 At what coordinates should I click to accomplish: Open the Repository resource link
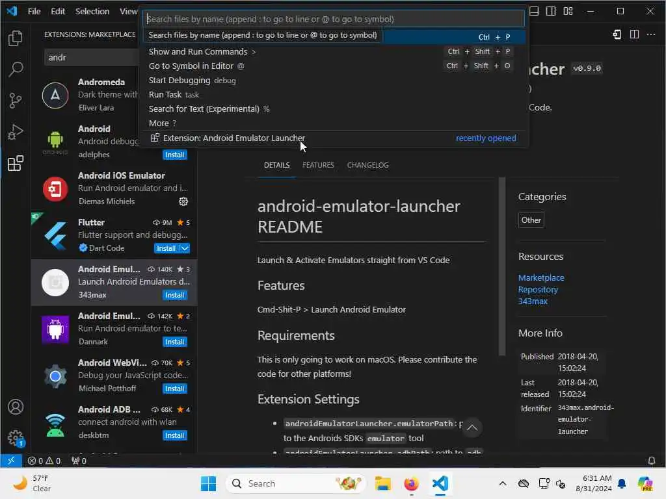[538, 289]
